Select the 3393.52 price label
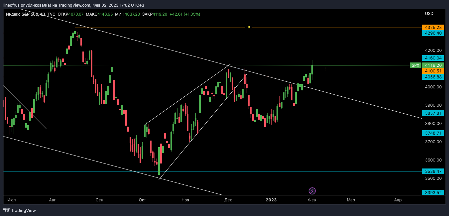The width and height of the screenshot is (449, 216). (x=432, y=192)
